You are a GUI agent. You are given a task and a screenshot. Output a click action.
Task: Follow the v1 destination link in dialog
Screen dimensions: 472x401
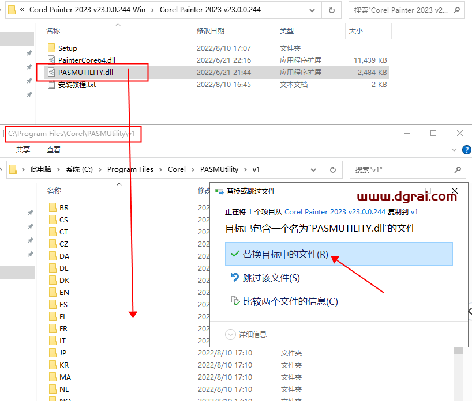pos(414,212)
